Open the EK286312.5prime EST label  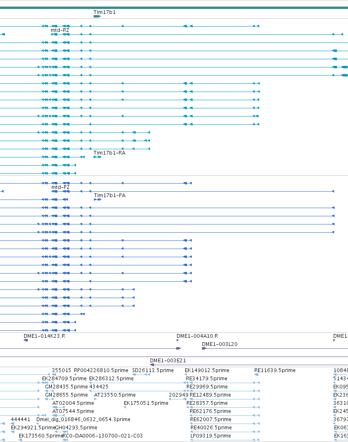[x=111, y=379]
